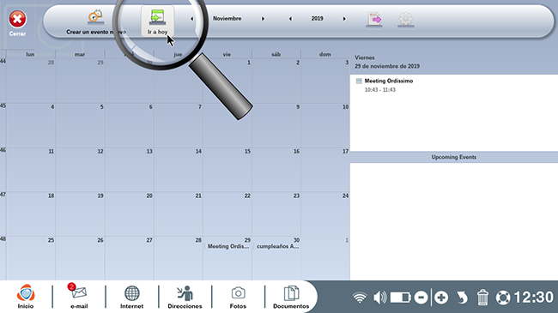The width and height of the screenshot is (558, 313).
Task: Select day 17 cell
Action: pos(325,170)
